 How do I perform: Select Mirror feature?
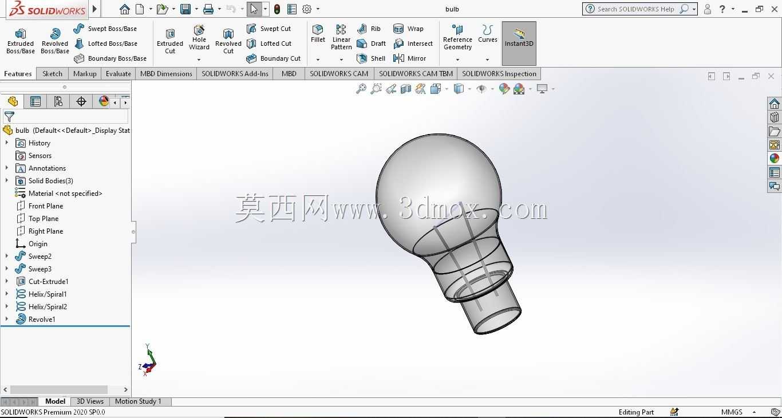pyautogui.click(x=410, y=58)
